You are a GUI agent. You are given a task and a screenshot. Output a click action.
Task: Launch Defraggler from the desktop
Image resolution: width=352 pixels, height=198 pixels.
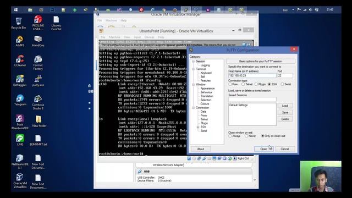click(20, 81)
